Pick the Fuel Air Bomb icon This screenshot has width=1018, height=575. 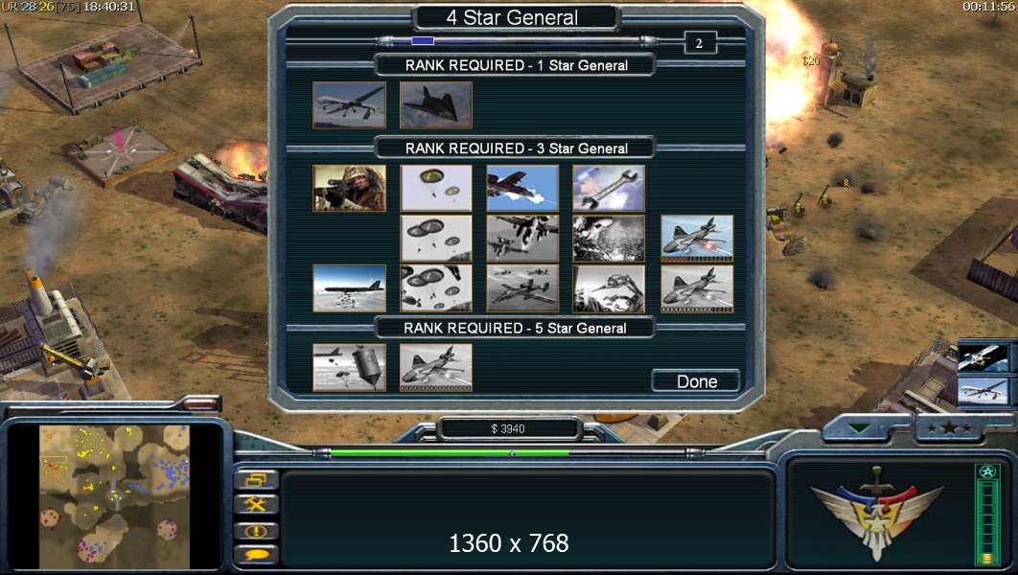(349, 368)
